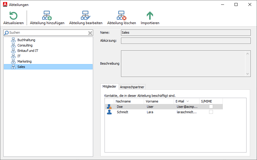Click into the Suchen search field
Screen dimensions: 257x160
coord(48,32)
